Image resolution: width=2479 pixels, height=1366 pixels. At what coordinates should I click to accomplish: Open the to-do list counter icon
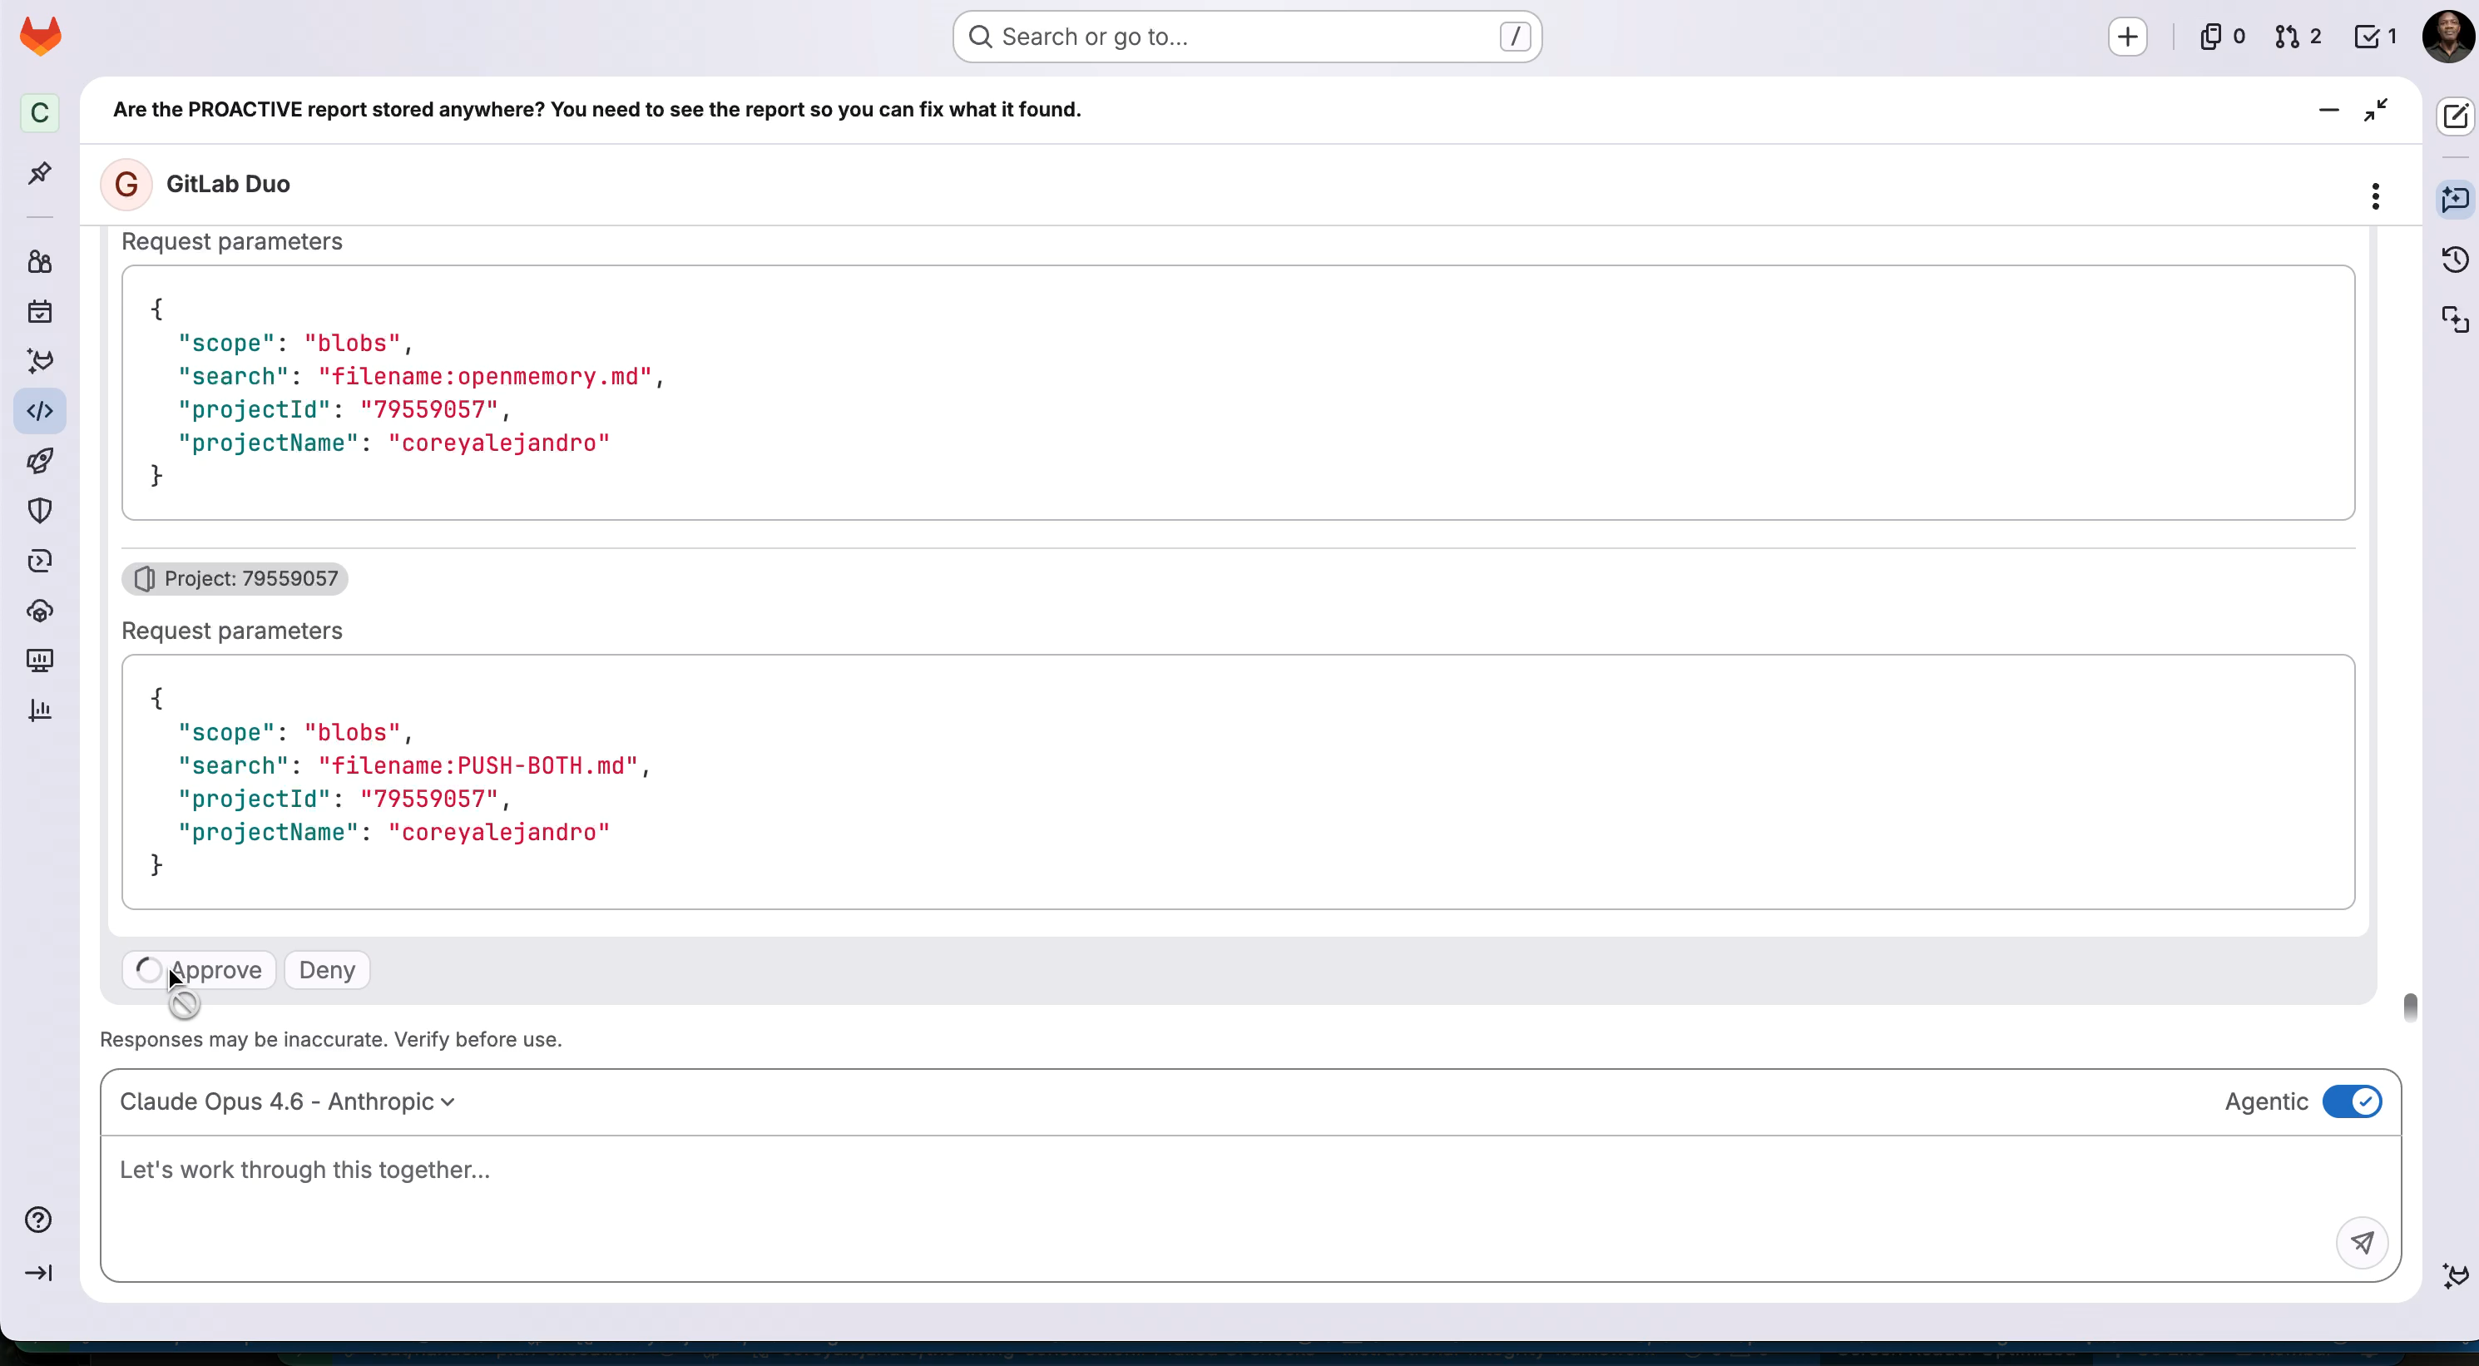pos(2375,37)
